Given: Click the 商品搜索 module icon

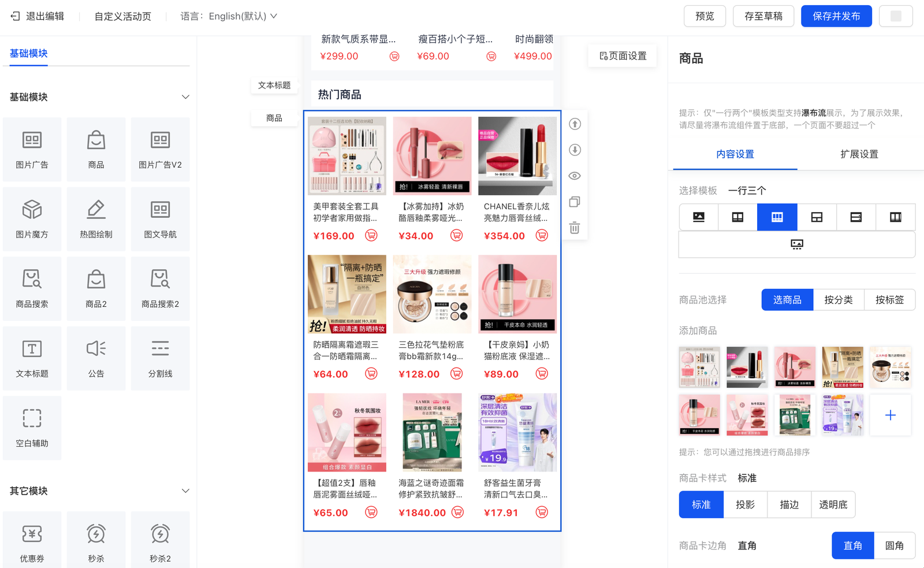Looking at the screenshot, I should (x=32, y=288).
